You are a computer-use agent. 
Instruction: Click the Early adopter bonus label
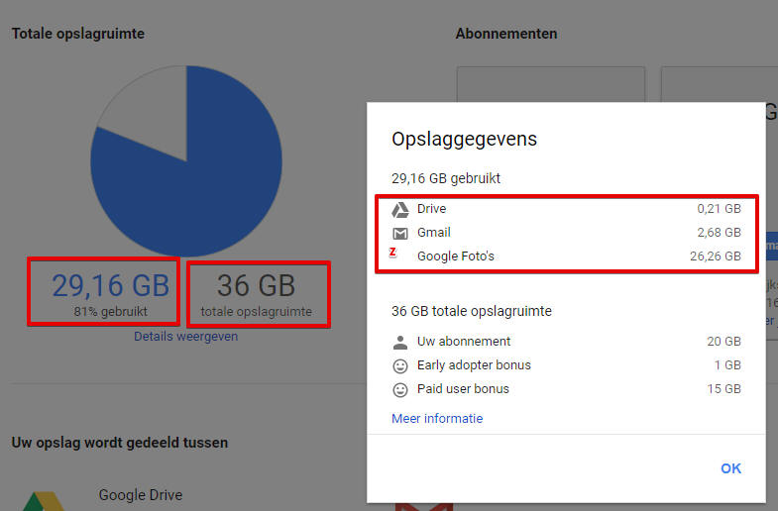point(474,364)
